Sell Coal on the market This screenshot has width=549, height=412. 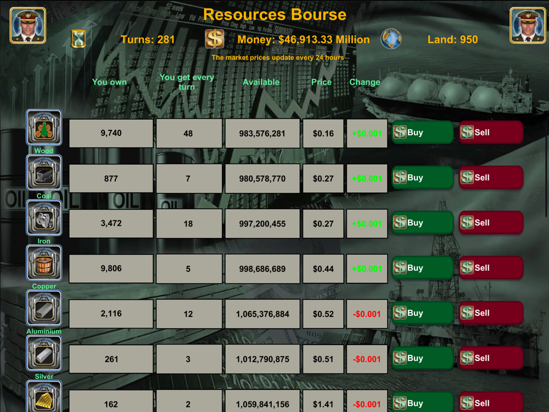point(491,177)
